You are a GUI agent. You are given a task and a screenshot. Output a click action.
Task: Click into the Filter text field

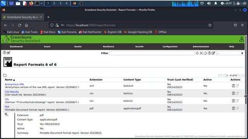coord(152,53)
